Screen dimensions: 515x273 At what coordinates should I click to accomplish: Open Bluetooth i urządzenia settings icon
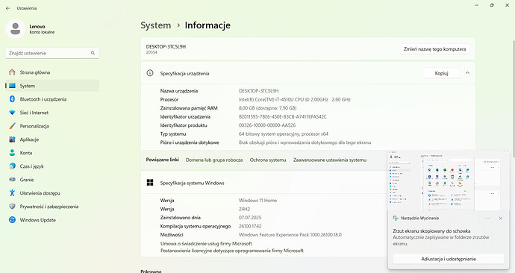12,99
